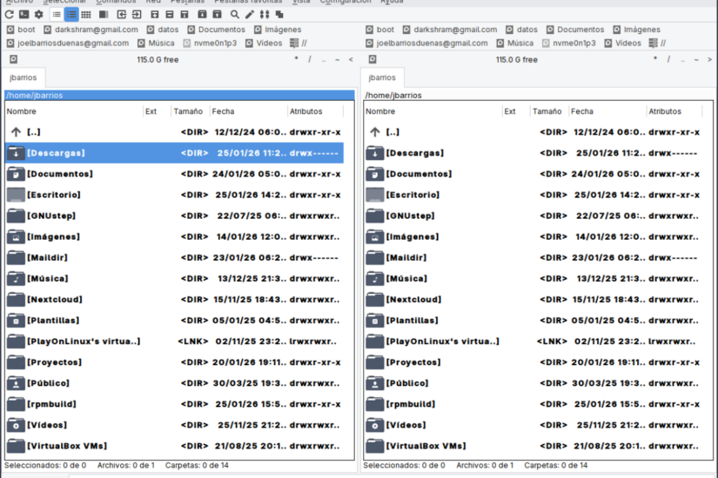Open Música drive button in right panel

pyautogui.click(x=515, y=43)
